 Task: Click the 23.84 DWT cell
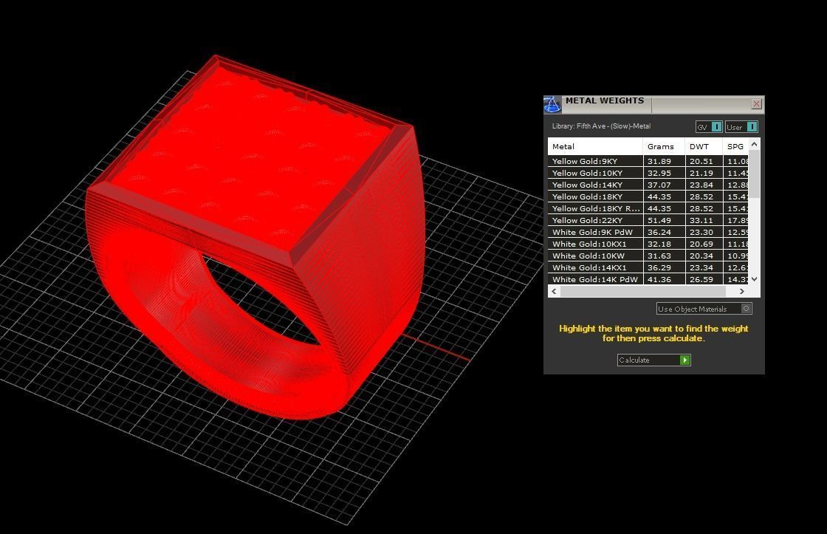(704, 185)
